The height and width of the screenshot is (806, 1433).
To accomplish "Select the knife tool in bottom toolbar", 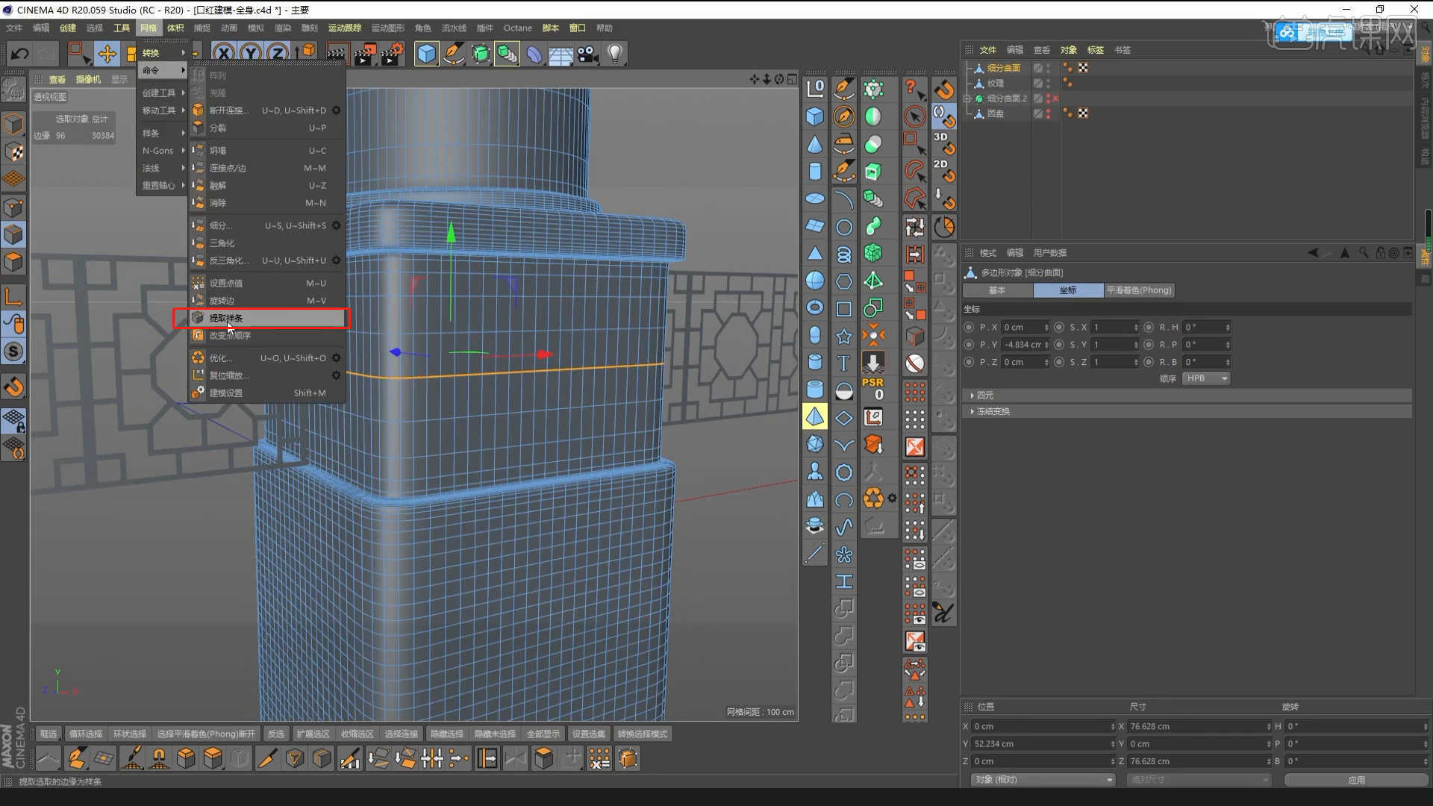I will tap(266, 759).
